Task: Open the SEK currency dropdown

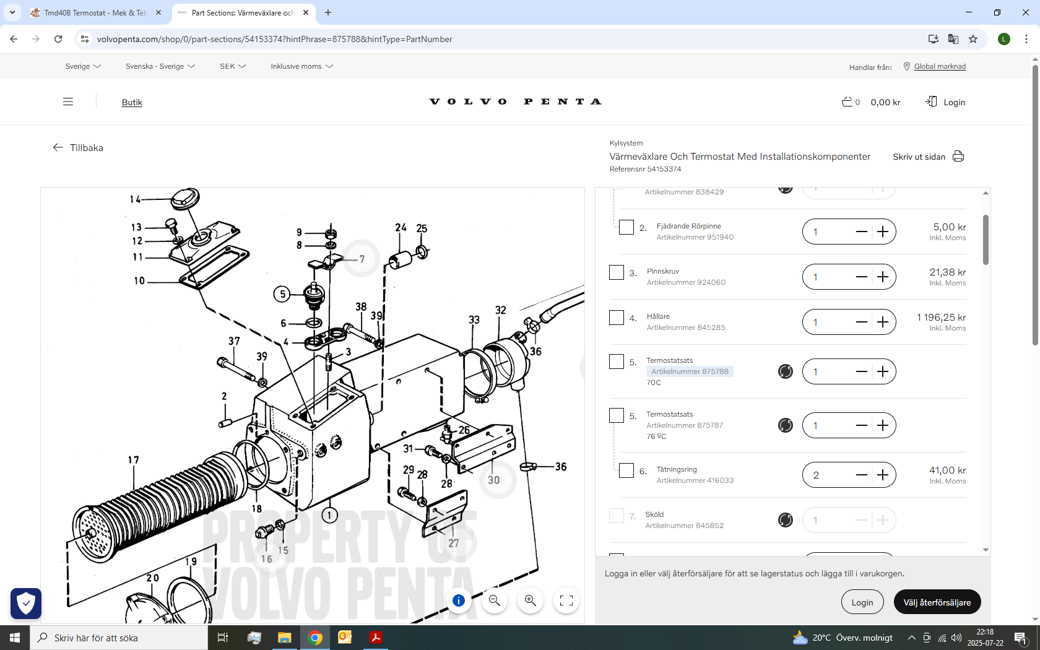Action: coord(232,66)
